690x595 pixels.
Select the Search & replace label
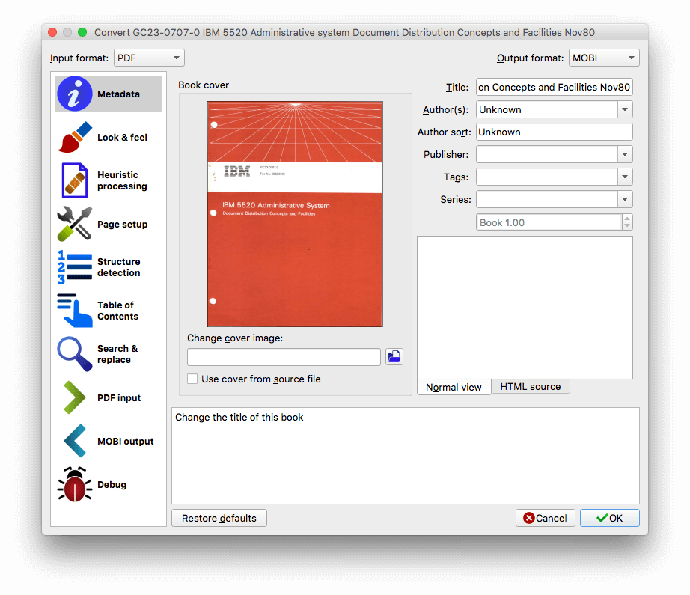pos(117,354)
